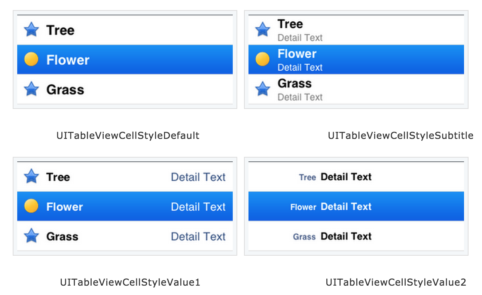Click the UITableViewCellStyleDefault caption
The image size is (482, 295).
(128, 136)
